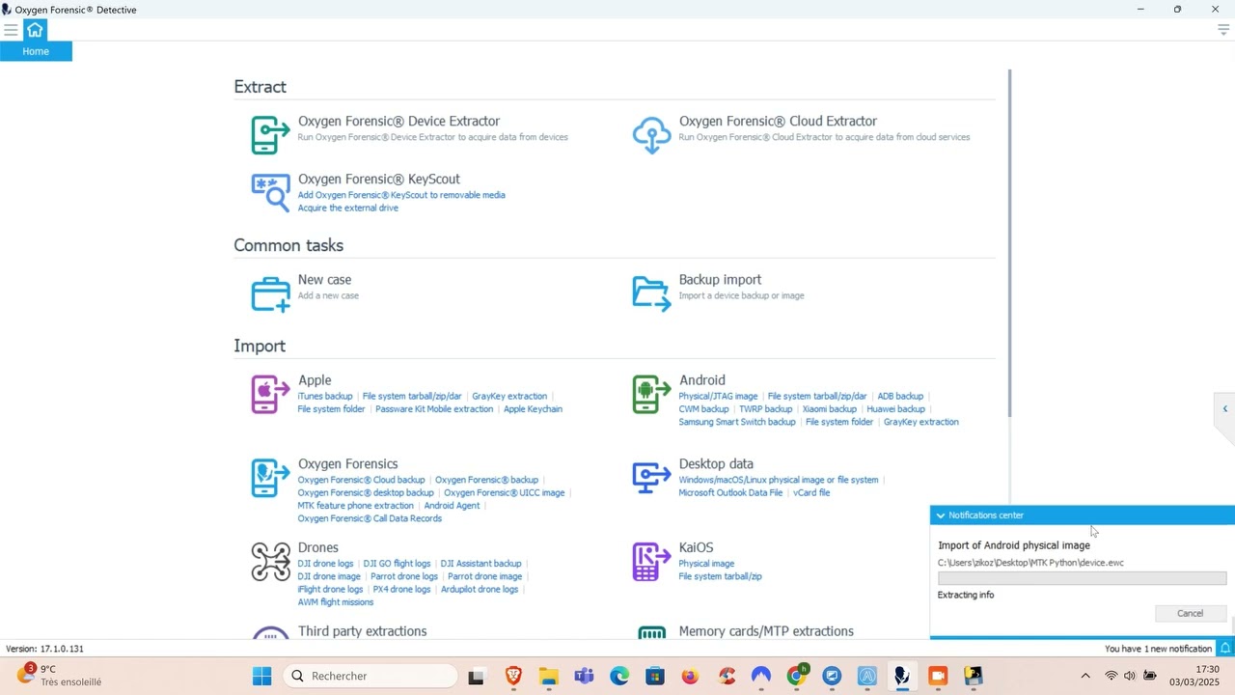Add Oxygen Forensic KeyScout to removable media
The width and height of the screenshot is (1235, 695).
point(401,195)
